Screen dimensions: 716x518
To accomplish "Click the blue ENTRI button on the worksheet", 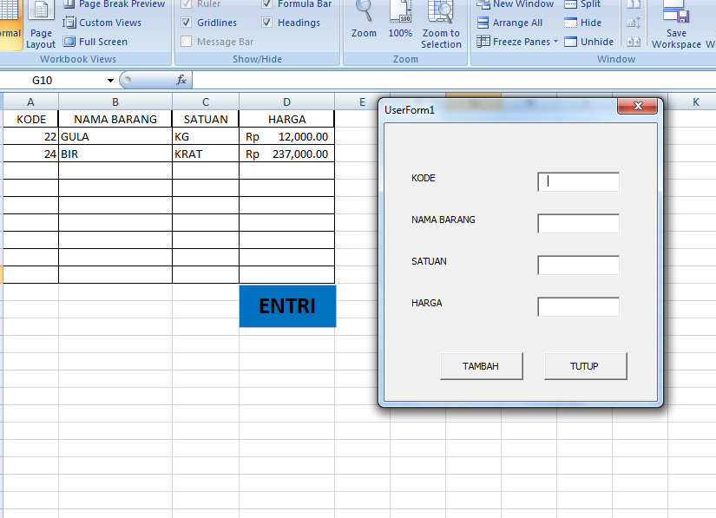I will 286,306.
